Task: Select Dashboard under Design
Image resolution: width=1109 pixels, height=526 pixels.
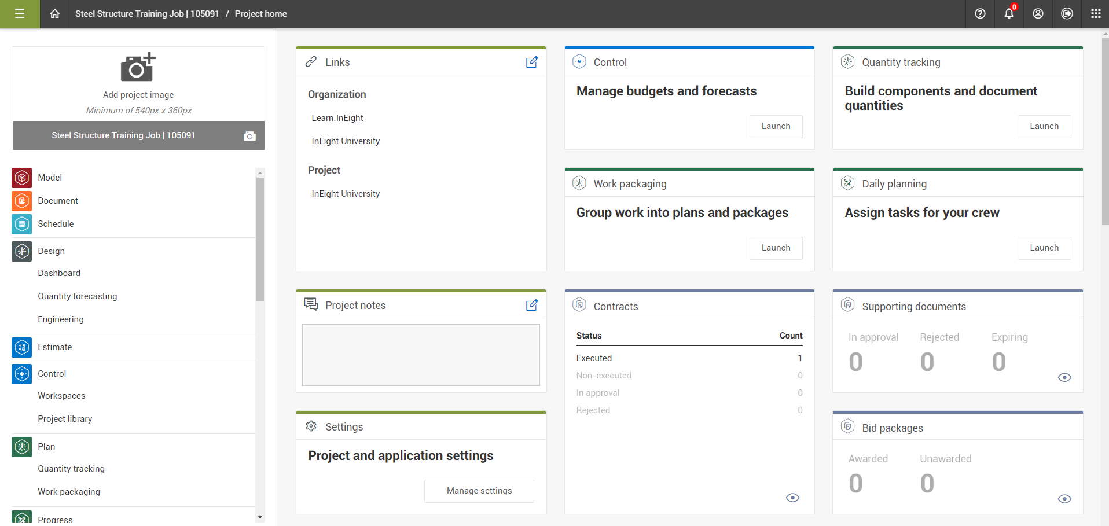Action: [x=59, y=273]
